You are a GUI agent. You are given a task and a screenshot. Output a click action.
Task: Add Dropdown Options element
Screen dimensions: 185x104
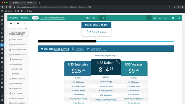[x=18, y=50]
